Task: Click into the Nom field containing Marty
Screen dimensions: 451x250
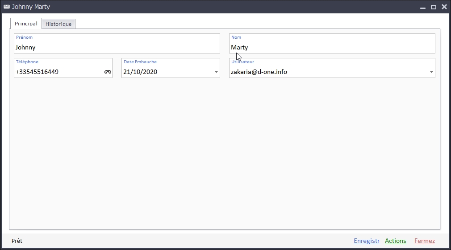Action: 331,47
